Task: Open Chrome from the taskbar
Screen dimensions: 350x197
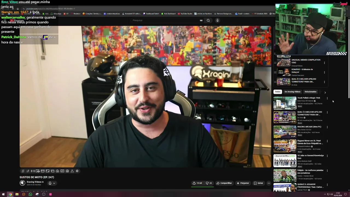Action: pos(10,194)
